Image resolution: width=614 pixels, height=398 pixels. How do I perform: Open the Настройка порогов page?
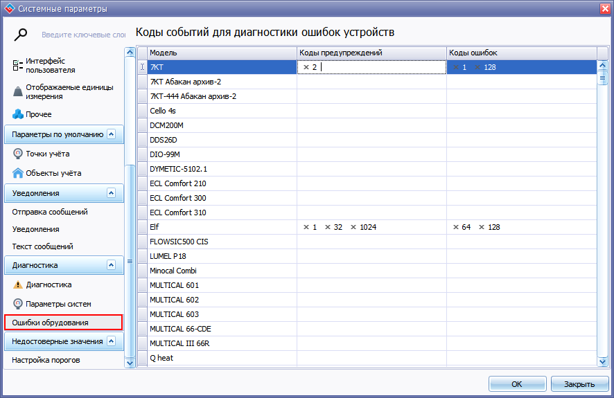(46, 360)
